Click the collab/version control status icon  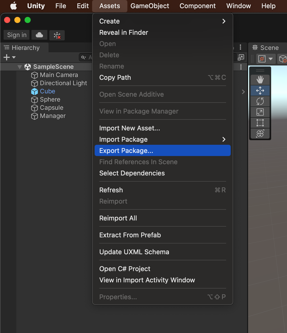pos(57,35)
